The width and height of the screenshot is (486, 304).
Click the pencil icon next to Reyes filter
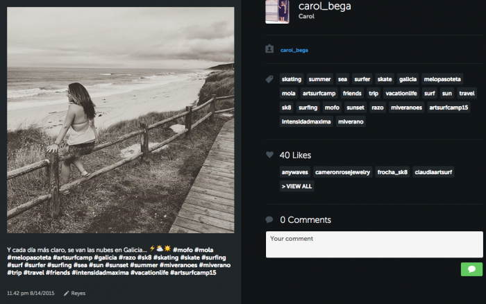coord(67,294)
